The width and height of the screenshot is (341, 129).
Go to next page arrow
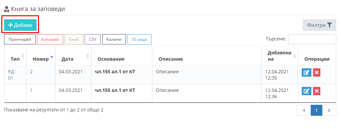tap(329, 110)
